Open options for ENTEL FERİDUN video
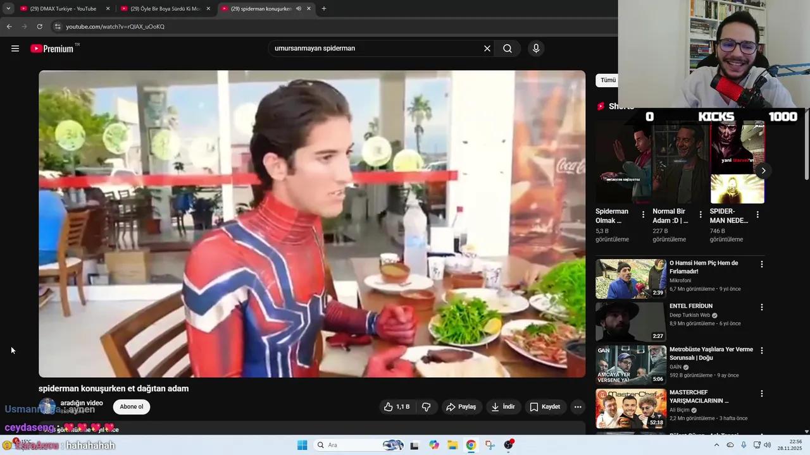 762,307
